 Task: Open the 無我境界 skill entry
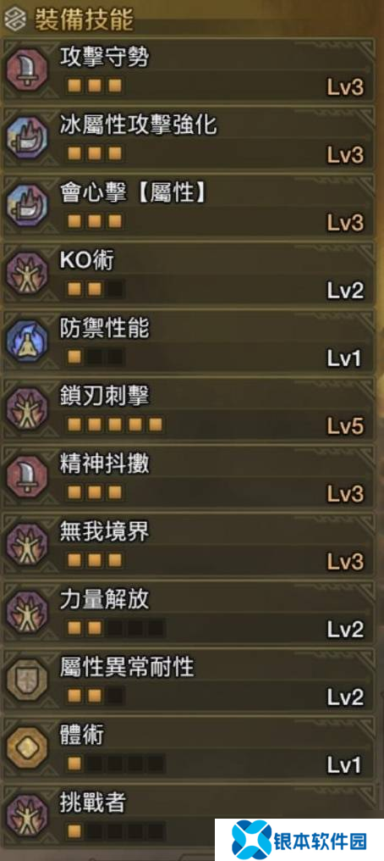coord(189,545)
